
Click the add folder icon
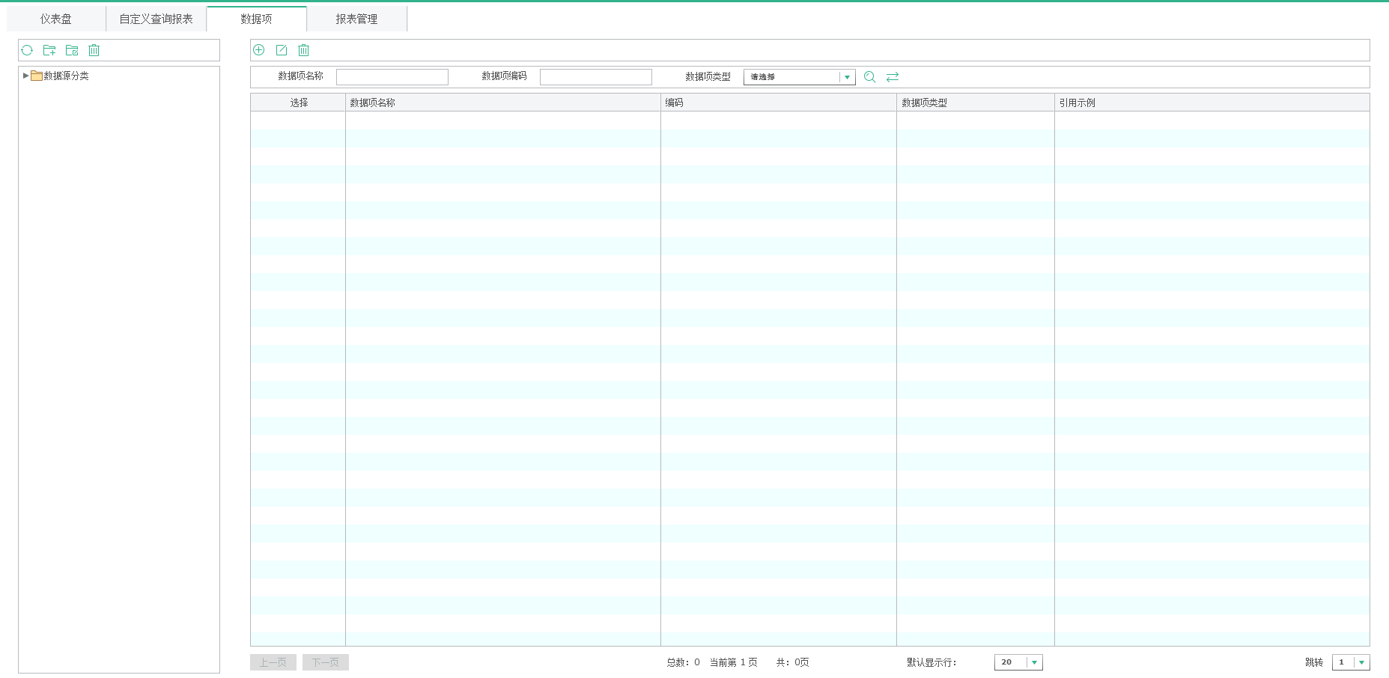point(49,50)
